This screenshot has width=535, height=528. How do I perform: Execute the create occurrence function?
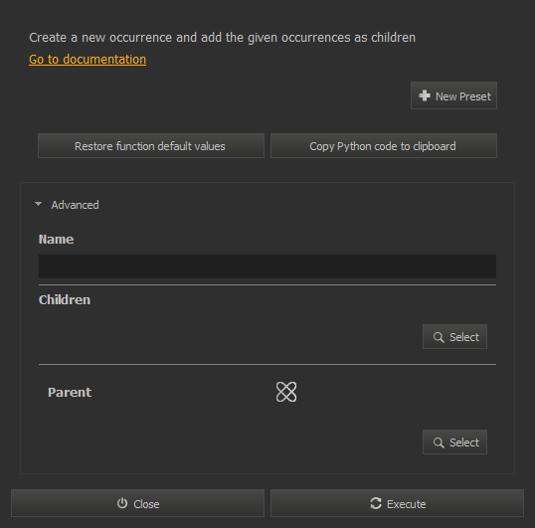point(397,503)
